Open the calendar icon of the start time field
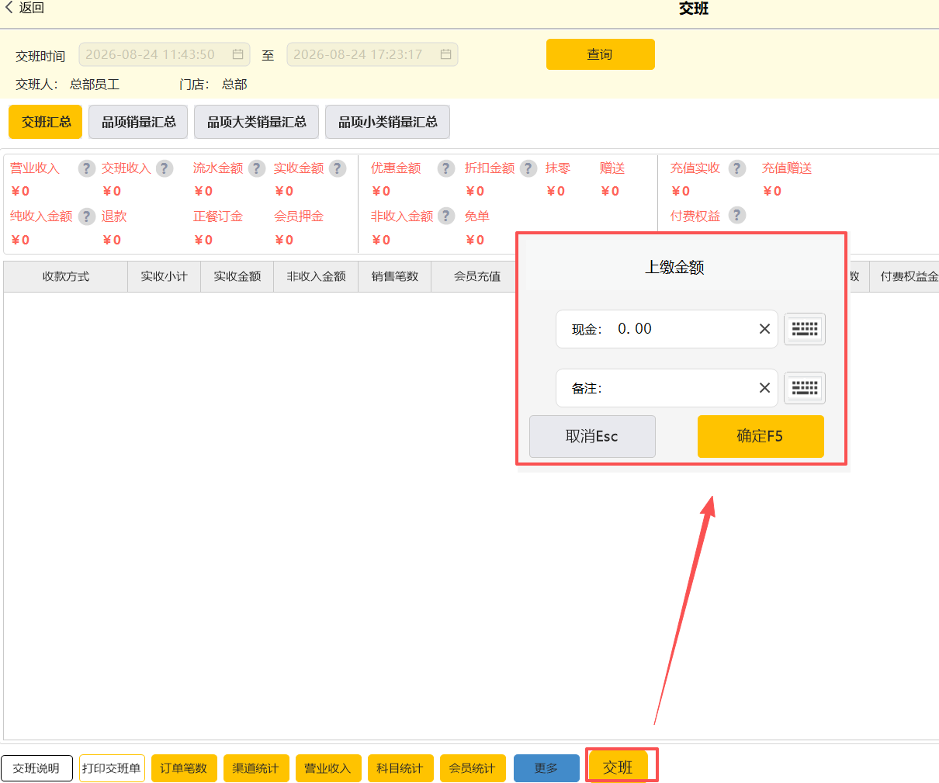Screen dimensions: 939x783 [238, 54]
